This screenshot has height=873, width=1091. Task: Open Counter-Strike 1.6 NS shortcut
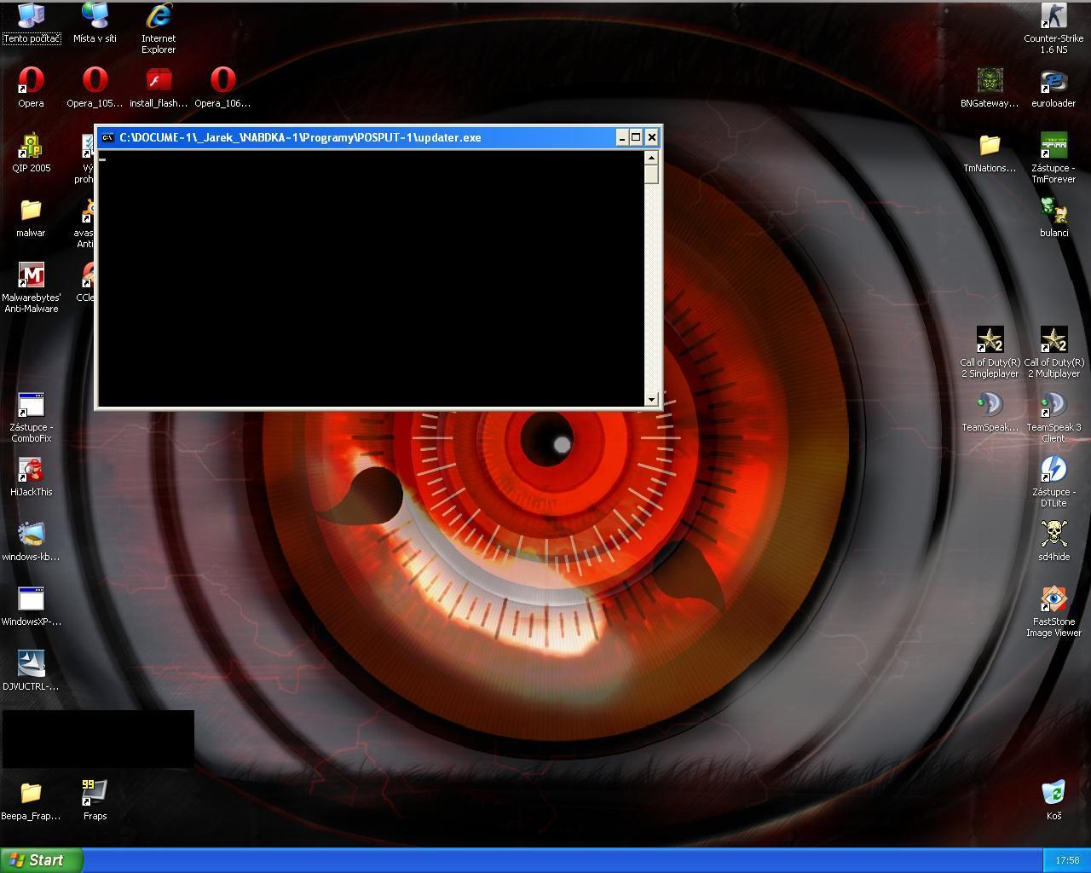1053,17
